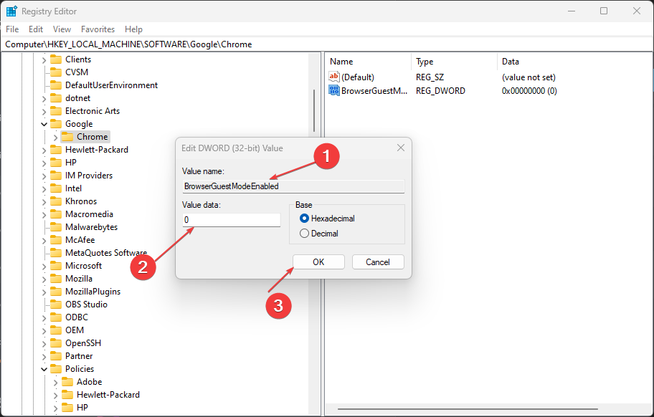This screenshot has width=654, height=417.
Task: Click the REG_SZ type cell
Action: click(430, 77)
